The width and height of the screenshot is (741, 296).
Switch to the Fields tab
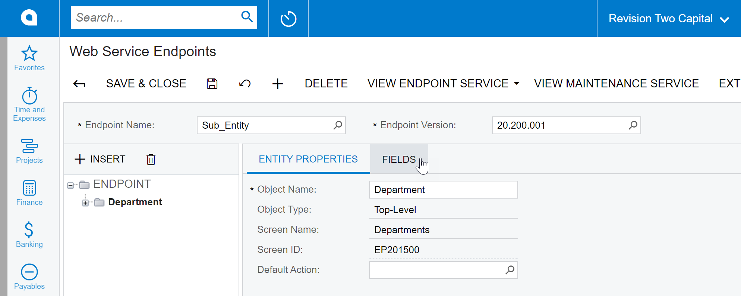tap(399, 159)
